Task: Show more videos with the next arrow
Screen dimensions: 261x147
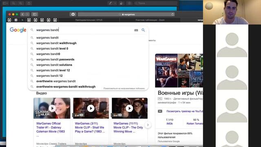Action: 148,125
